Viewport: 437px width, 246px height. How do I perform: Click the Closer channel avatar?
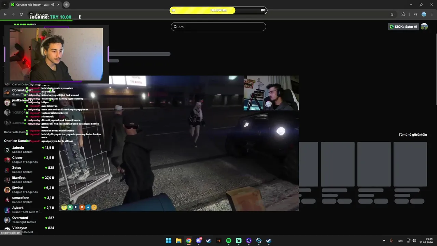pos(7,160)
